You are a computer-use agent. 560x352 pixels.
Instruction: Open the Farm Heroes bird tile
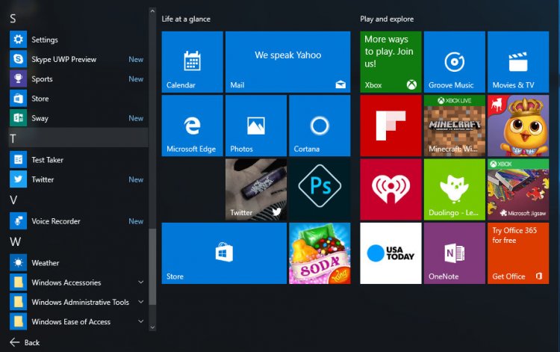[518, 126]
